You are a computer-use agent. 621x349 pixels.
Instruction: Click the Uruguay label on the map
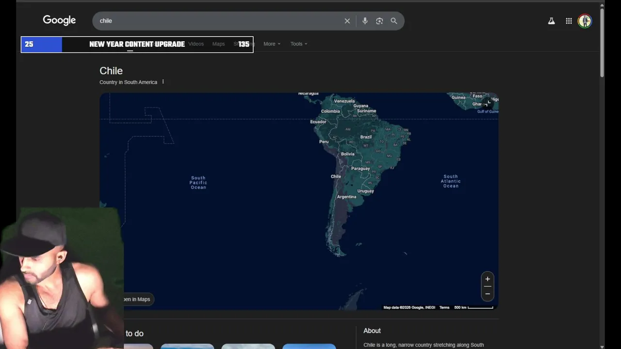pyautogui.click(x=365, y=191)
